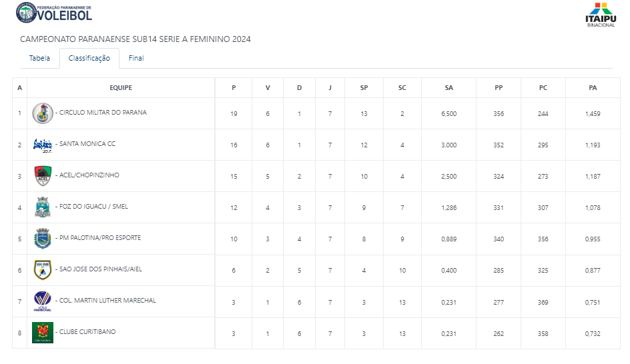The height and width of the screenshot is (364, 630).
Task: Click the Foz do Iguacu / SMEL crest
Action: pyautogui.click(x=43, y=207)
